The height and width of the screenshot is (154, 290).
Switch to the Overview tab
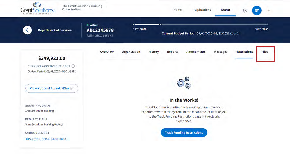tap(107, 52)
